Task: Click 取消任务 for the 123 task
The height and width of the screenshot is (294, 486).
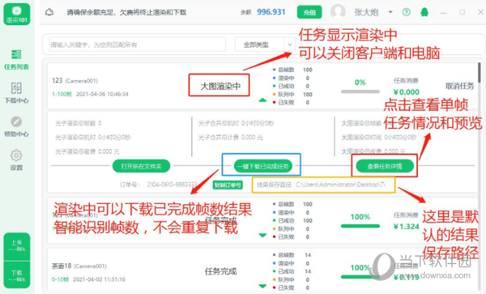Action: pos(459,86)
